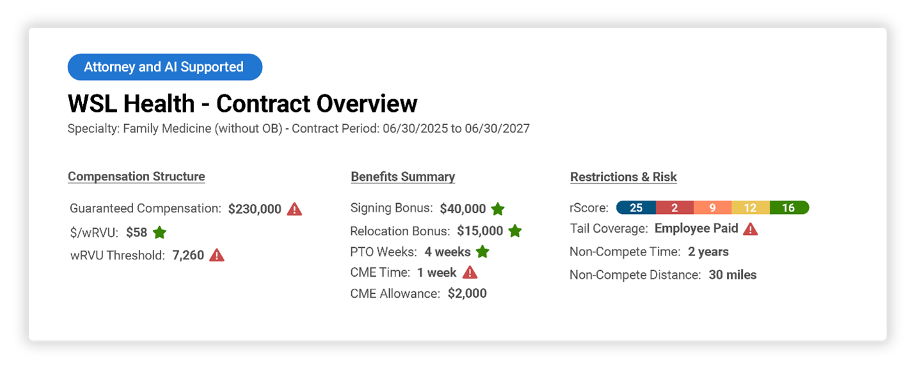The width and height of the screenshot is (915, 368).
Task: Click the Non-Compete Distance value
Action: (x=733, y=275)
